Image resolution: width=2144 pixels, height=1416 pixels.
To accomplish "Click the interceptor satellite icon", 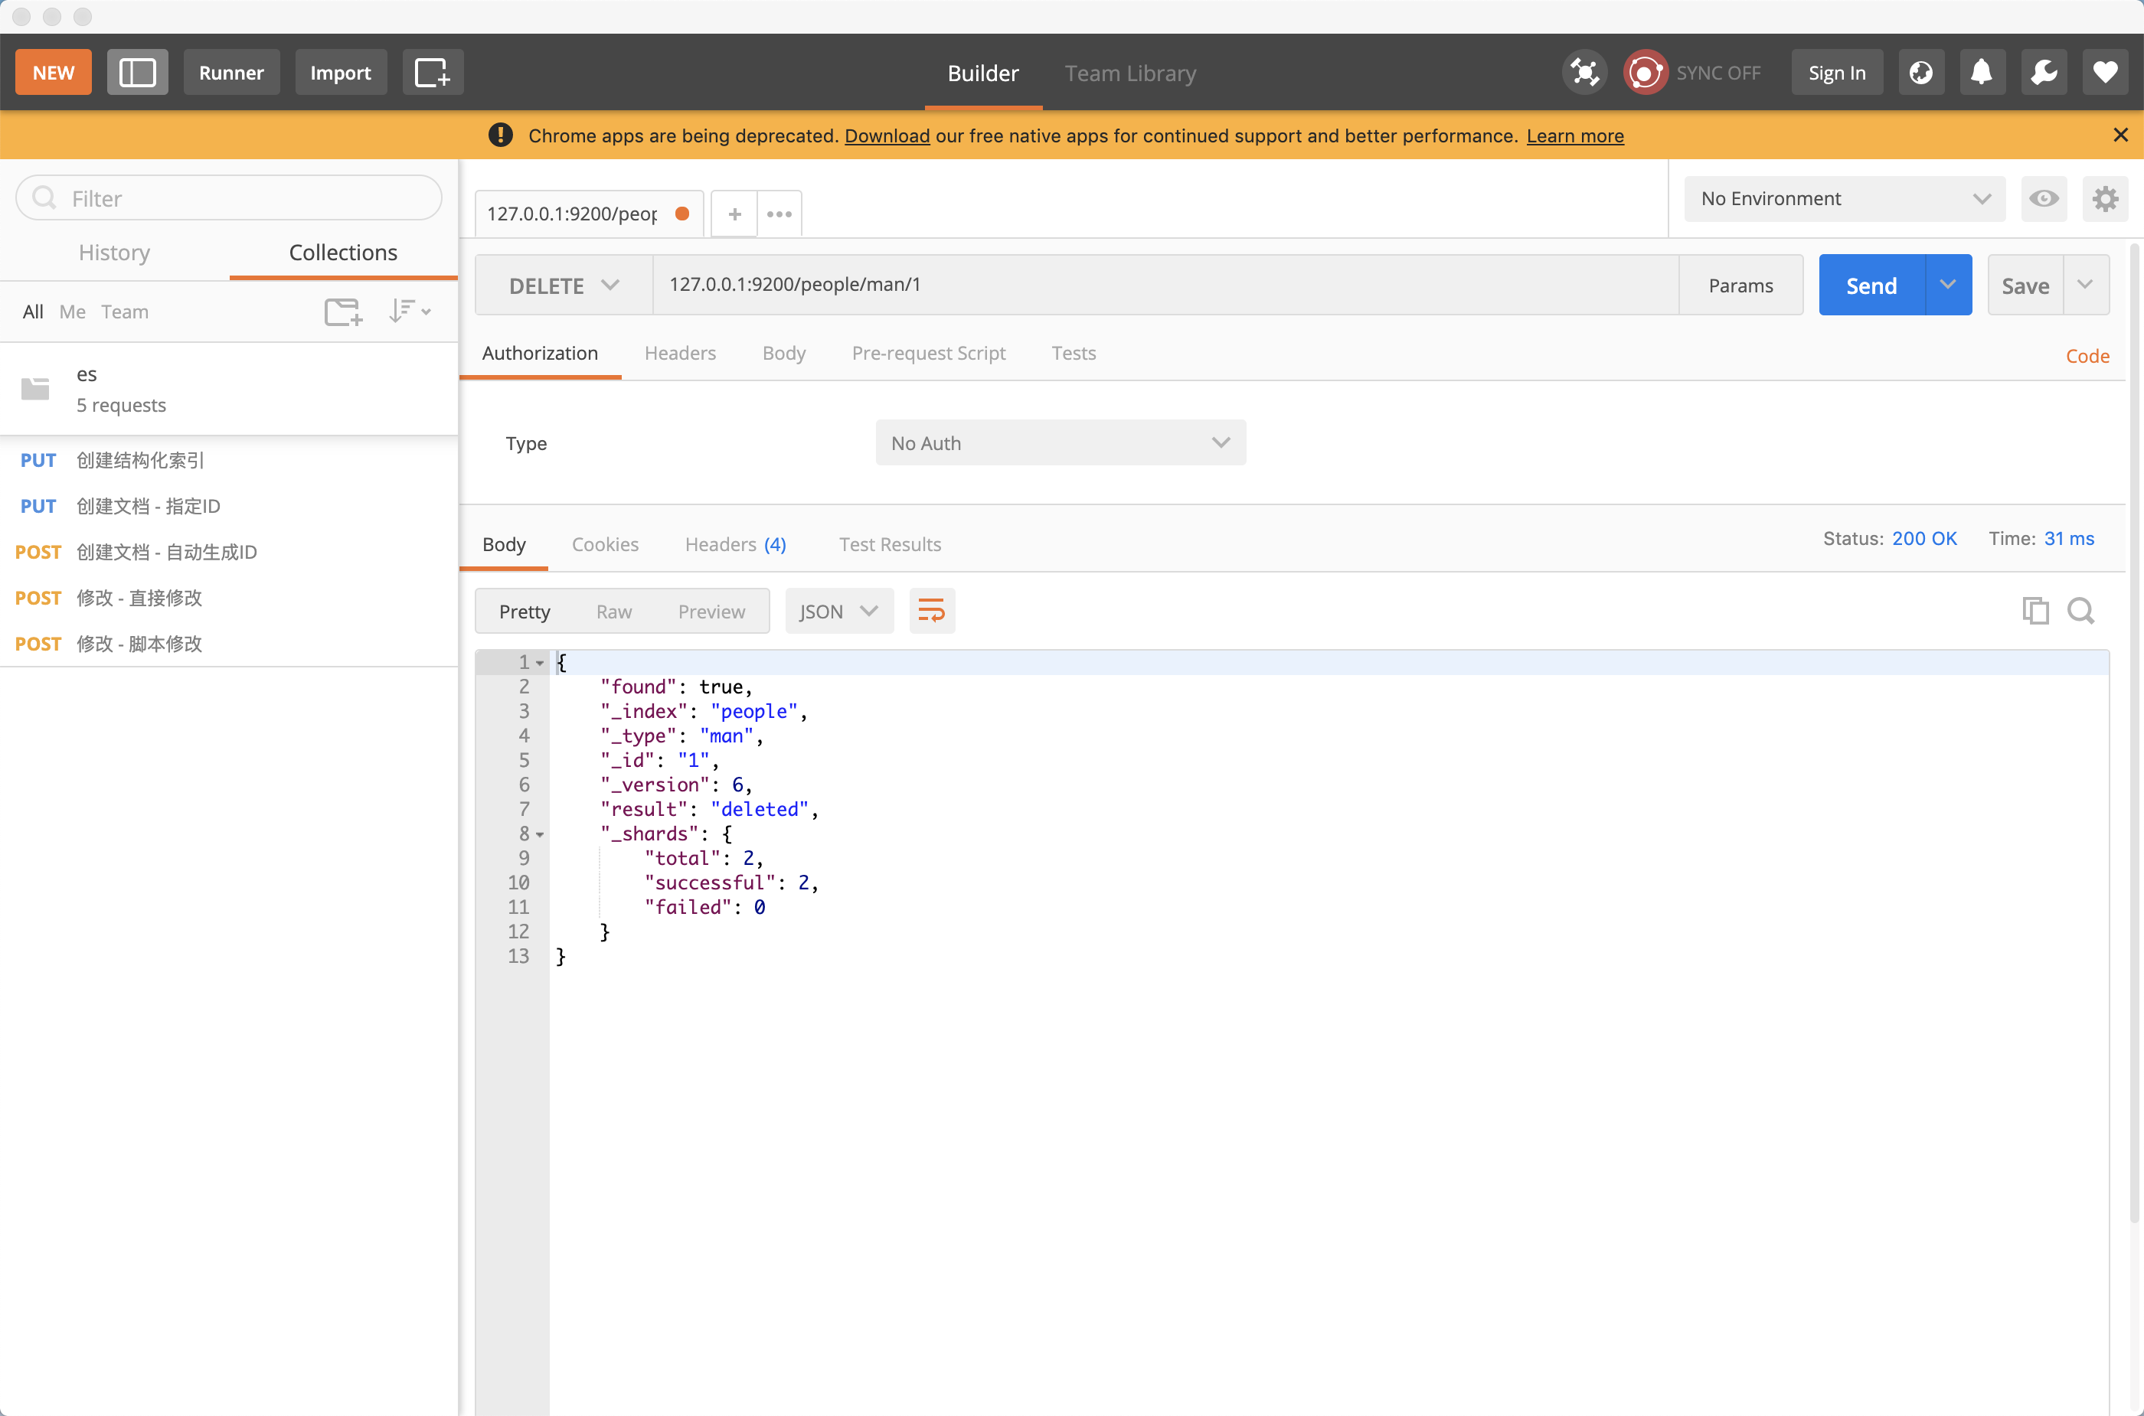I will (x=1585, y=72).
